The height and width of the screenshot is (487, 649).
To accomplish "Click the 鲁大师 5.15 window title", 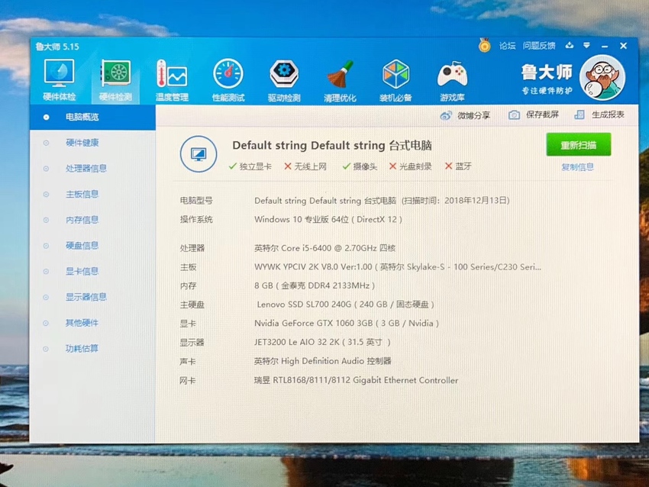I will [x=57, y=47].
